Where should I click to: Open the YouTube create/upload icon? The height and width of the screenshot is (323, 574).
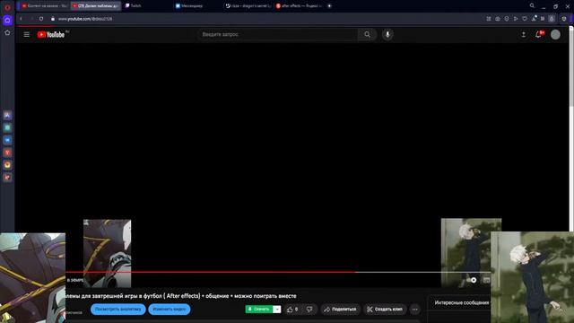coord(524,34)
